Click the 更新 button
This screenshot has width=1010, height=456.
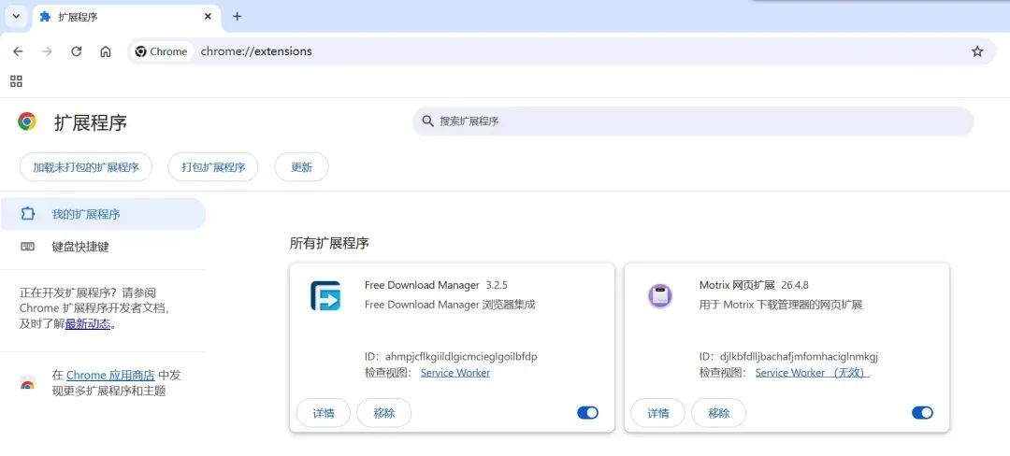click(x=301, y=167)
